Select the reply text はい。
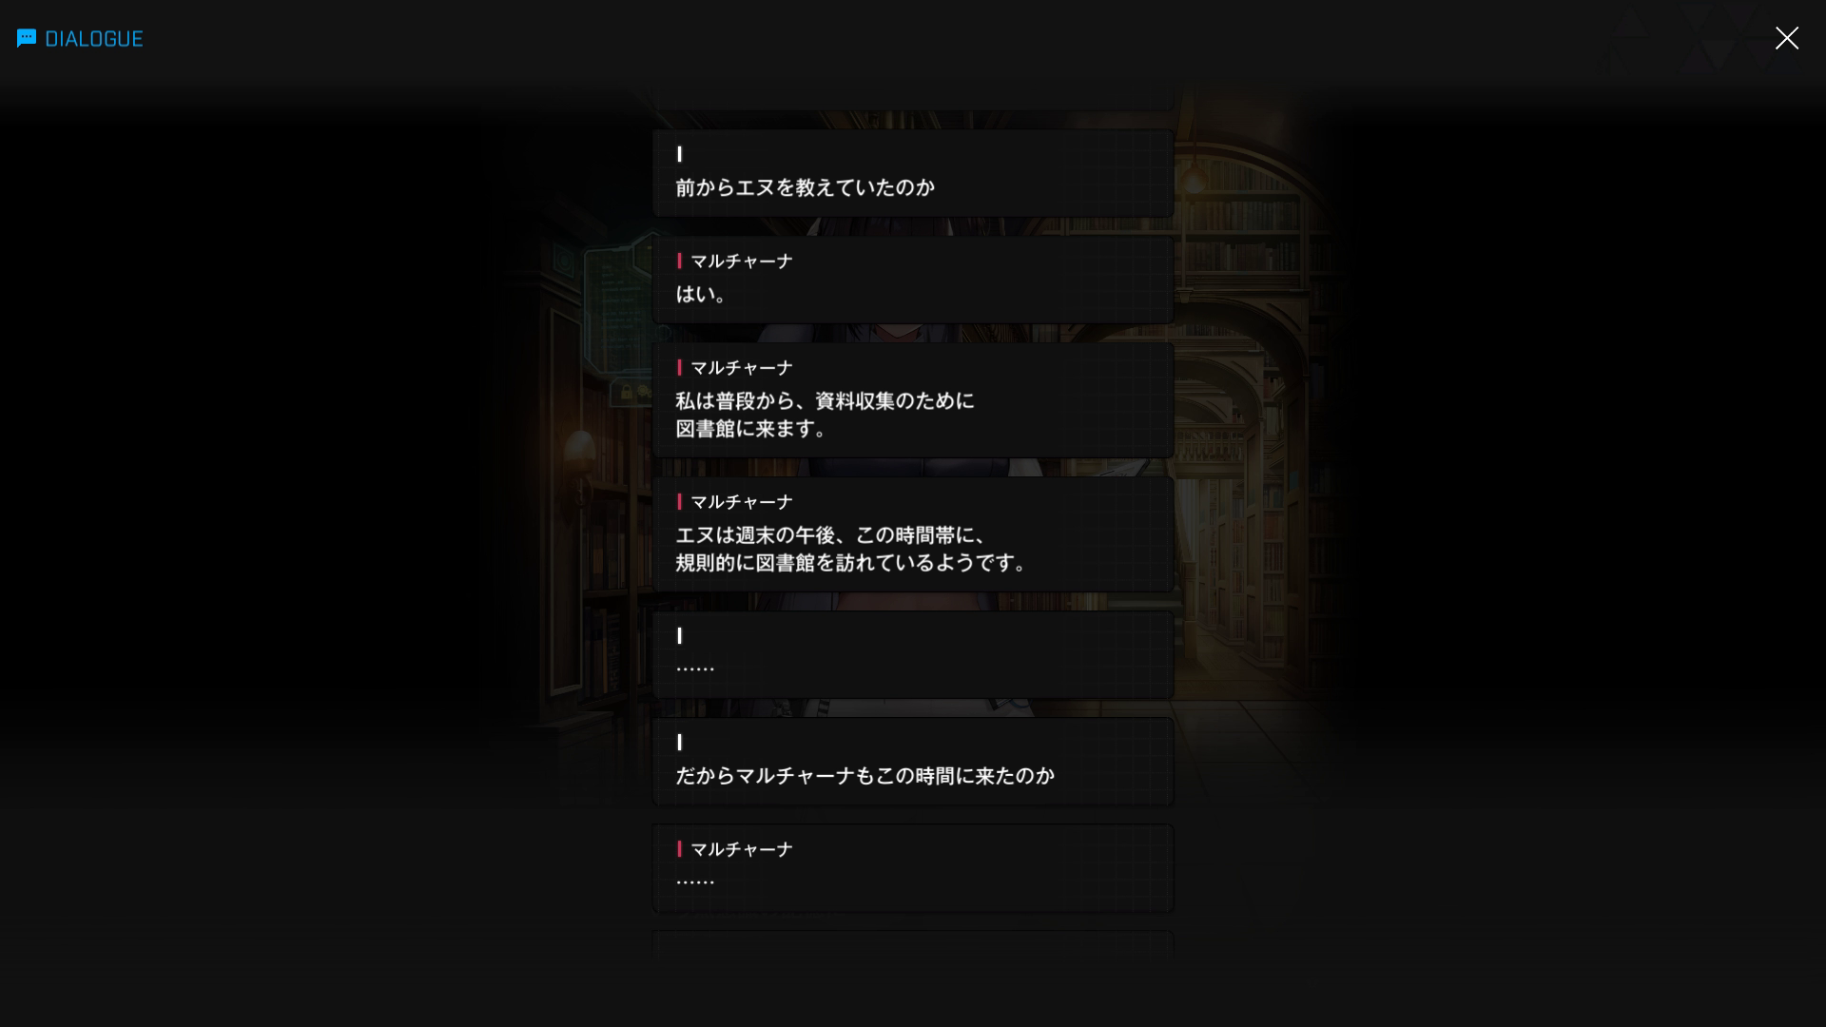Screen dimensions: 1826x1027 [x=702, y=295]
